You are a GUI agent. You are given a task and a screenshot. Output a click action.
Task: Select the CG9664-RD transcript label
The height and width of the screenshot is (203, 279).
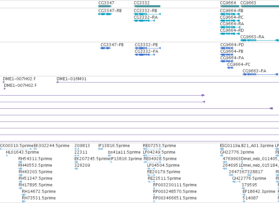tap(232, 30)
